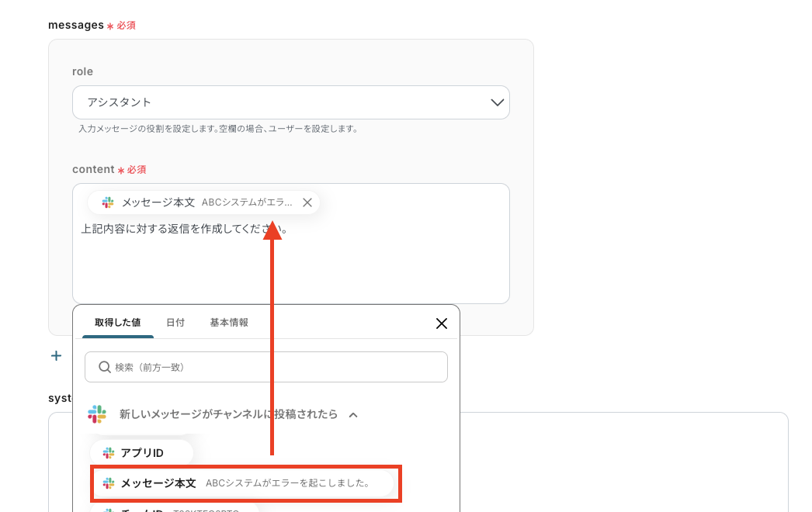The height and width of the screenshot is (512, 812).
Task: Collapse the 新しいメッセージがチャンネルに投稿されたら section
Action: pyautogui.click(x=353, y=414)
